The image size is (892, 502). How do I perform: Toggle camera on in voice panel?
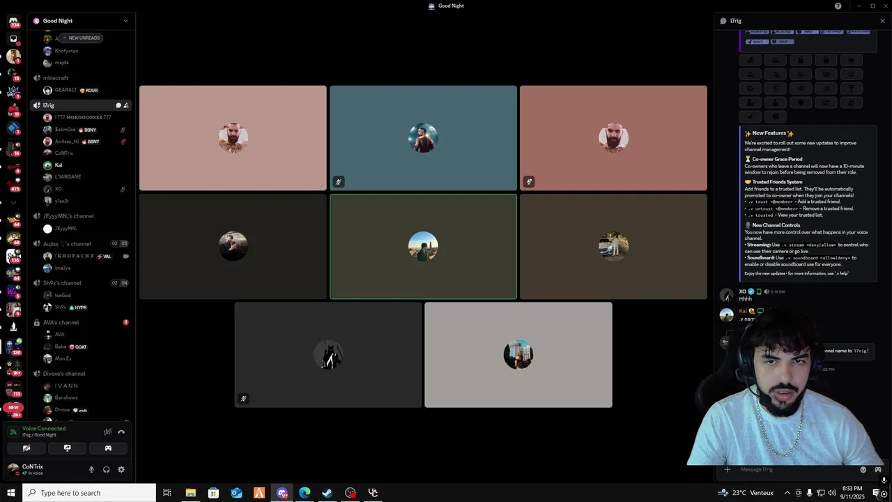[x=26, y=448]
